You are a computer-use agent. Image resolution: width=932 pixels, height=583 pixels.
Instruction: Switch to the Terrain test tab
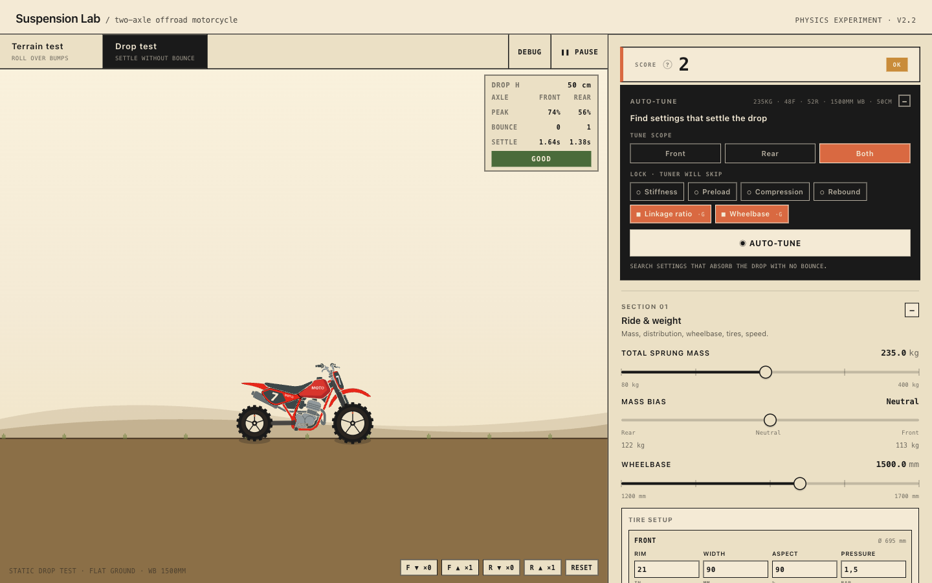(x=51, y=52)
